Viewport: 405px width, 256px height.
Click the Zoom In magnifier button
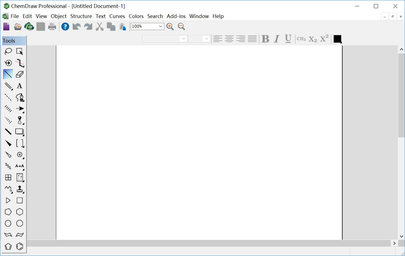pos(170,26)
